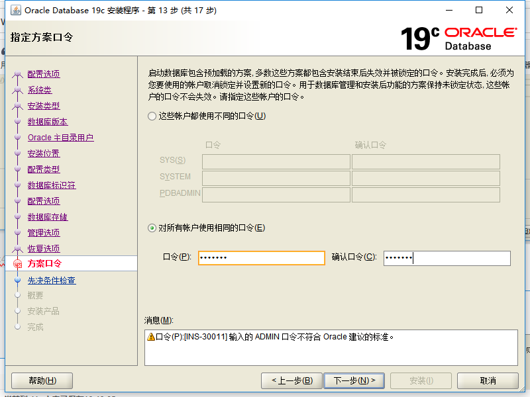Click the red 方案口令 current-step icon
This screenshot has height=397, width=530.
click(18, 263)
